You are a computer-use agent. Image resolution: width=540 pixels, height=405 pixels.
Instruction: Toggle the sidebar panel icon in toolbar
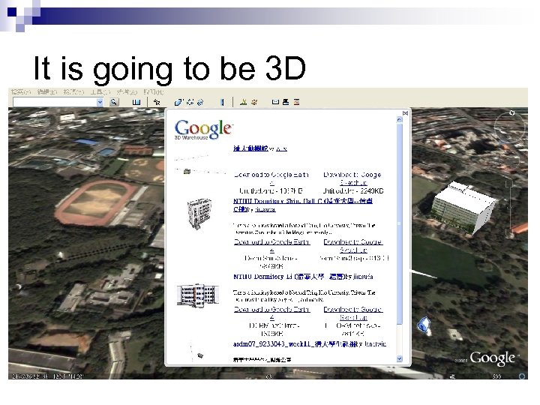tap(136, 102)
